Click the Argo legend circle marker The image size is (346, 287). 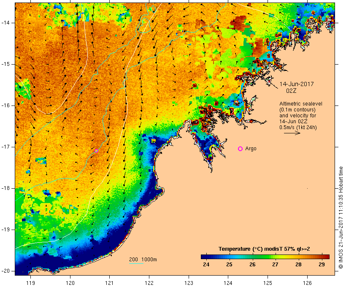click(x=241, y=149)
